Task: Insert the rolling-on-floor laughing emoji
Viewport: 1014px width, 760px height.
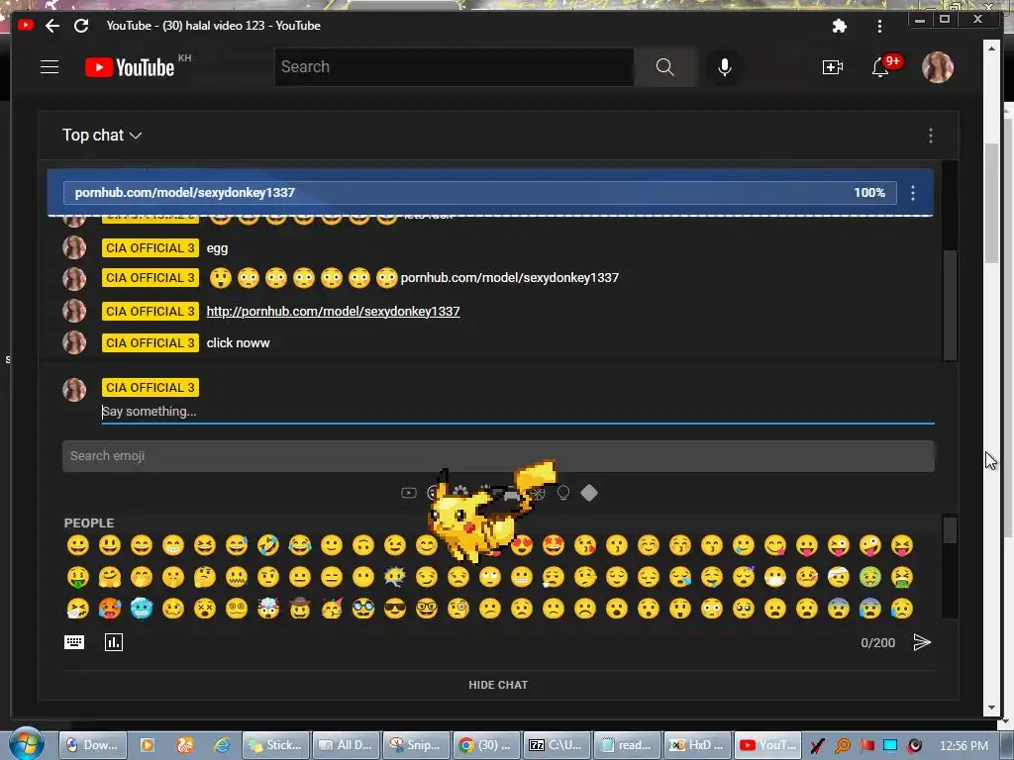Action: pos(267,545)
